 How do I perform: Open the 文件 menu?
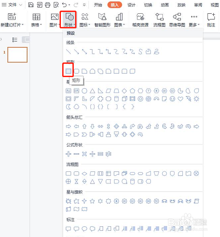[12, 5]
